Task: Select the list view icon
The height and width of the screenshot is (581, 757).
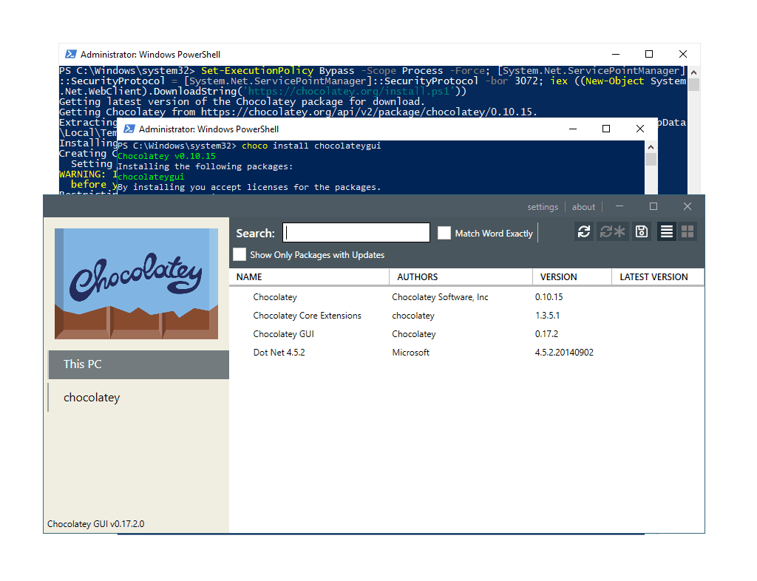Action: (x=665, y=231)
